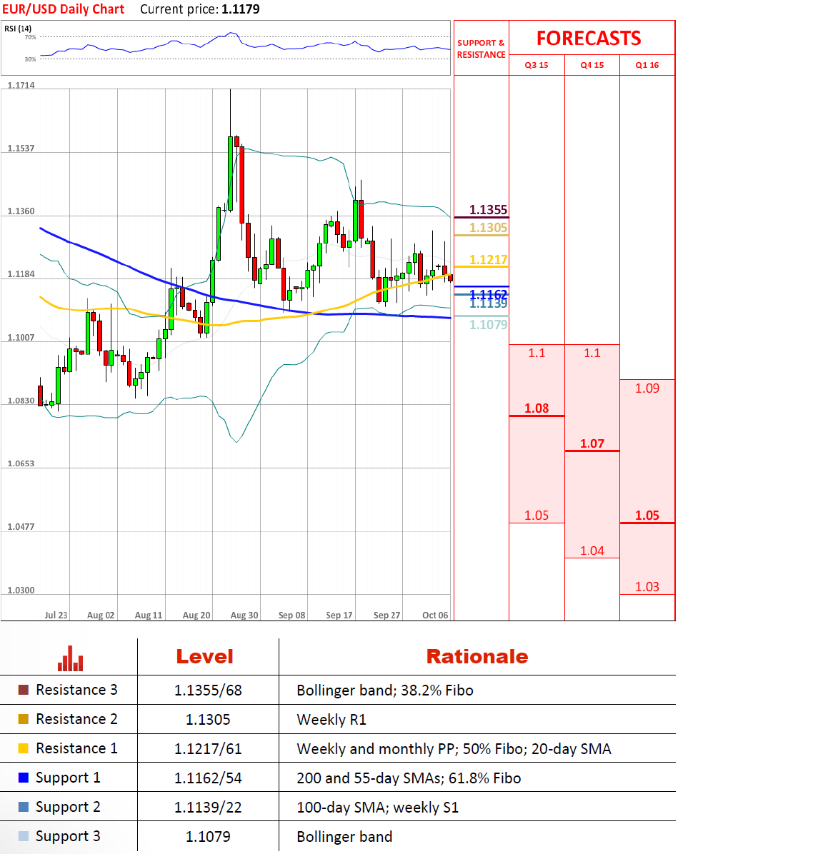Viewport: 823px width, 854px height.
Task: Click the level value 1.1162/54
Action: pos(208,778)
